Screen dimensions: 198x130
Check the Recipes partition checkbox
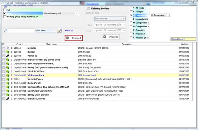(x=131, y=38)
